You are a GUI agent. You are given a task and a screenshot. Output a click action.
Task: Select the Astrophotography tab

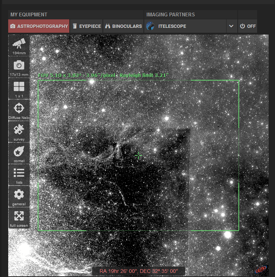39,26
